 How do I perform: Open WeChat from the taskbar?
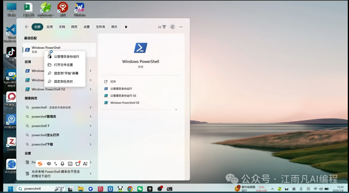click(140, 189)
